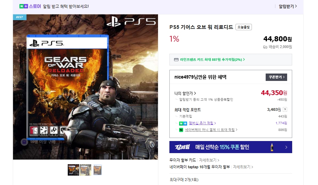Click the 쿠폰받기 button
Image resolution: width=318 pixels, height=185 pixels.
tap(276, 77)
